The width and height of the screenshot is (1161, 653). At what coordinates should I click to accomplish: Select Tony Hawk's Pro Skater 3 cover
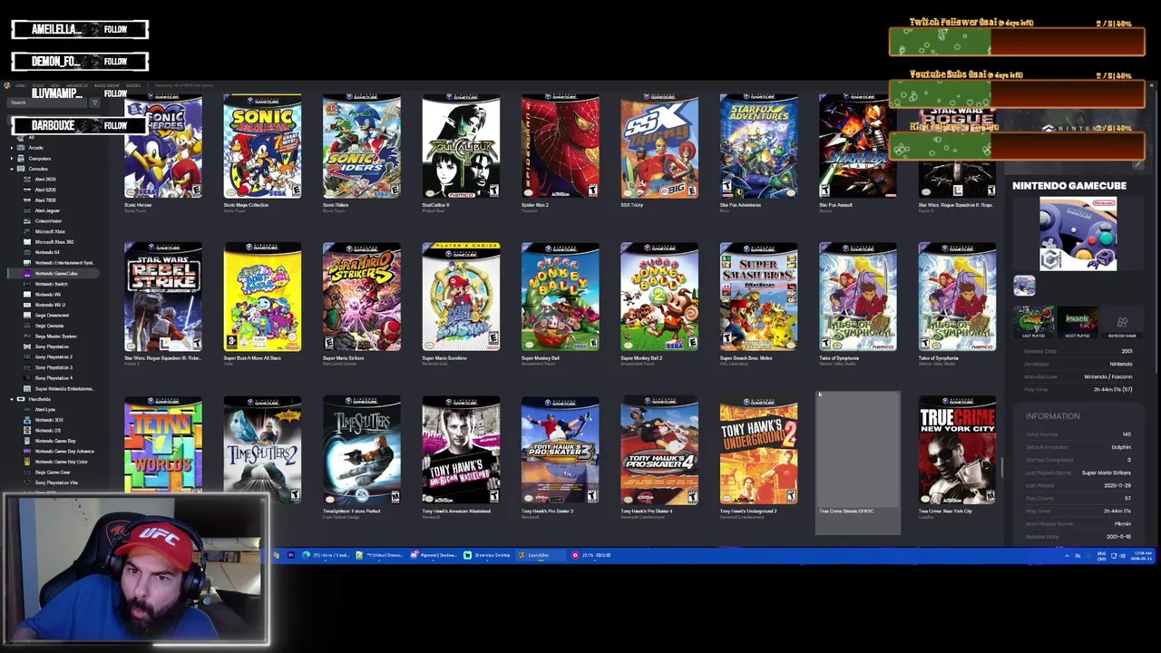click(x=560, y=450)
